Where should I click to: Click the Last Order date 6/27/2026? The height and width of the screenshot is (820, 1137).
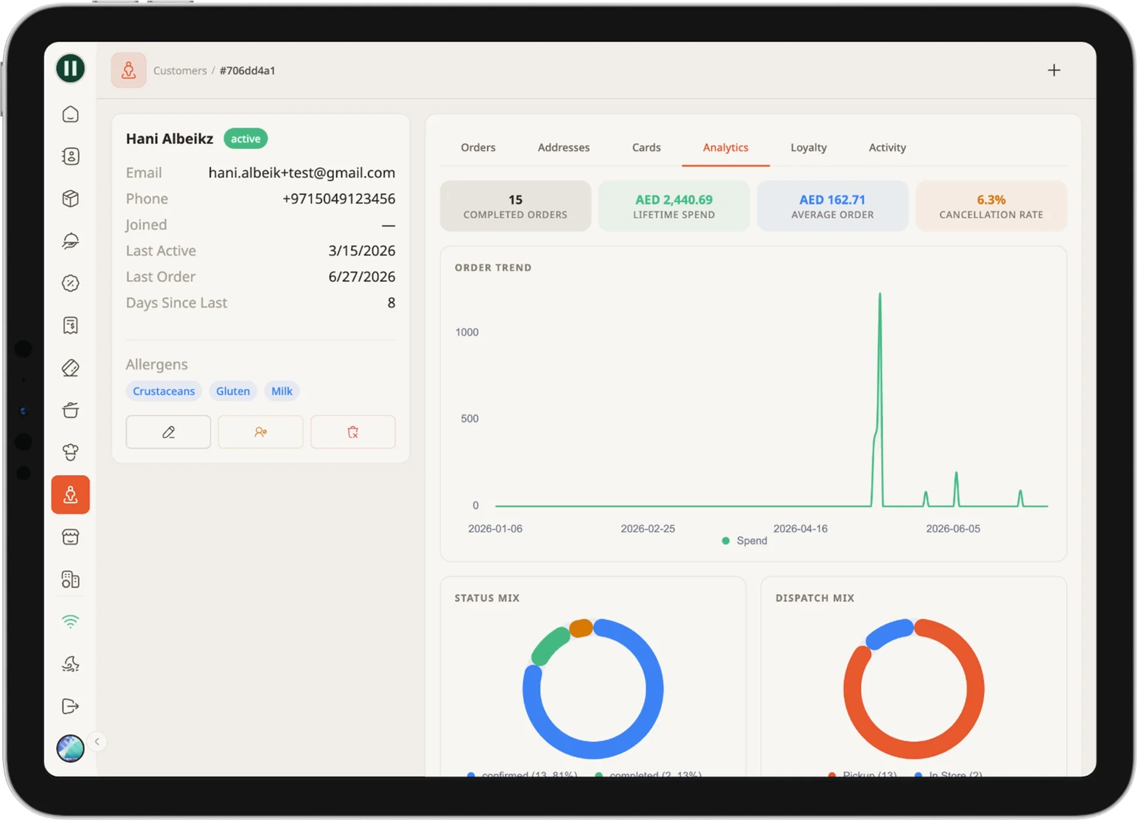click(362, 277)
